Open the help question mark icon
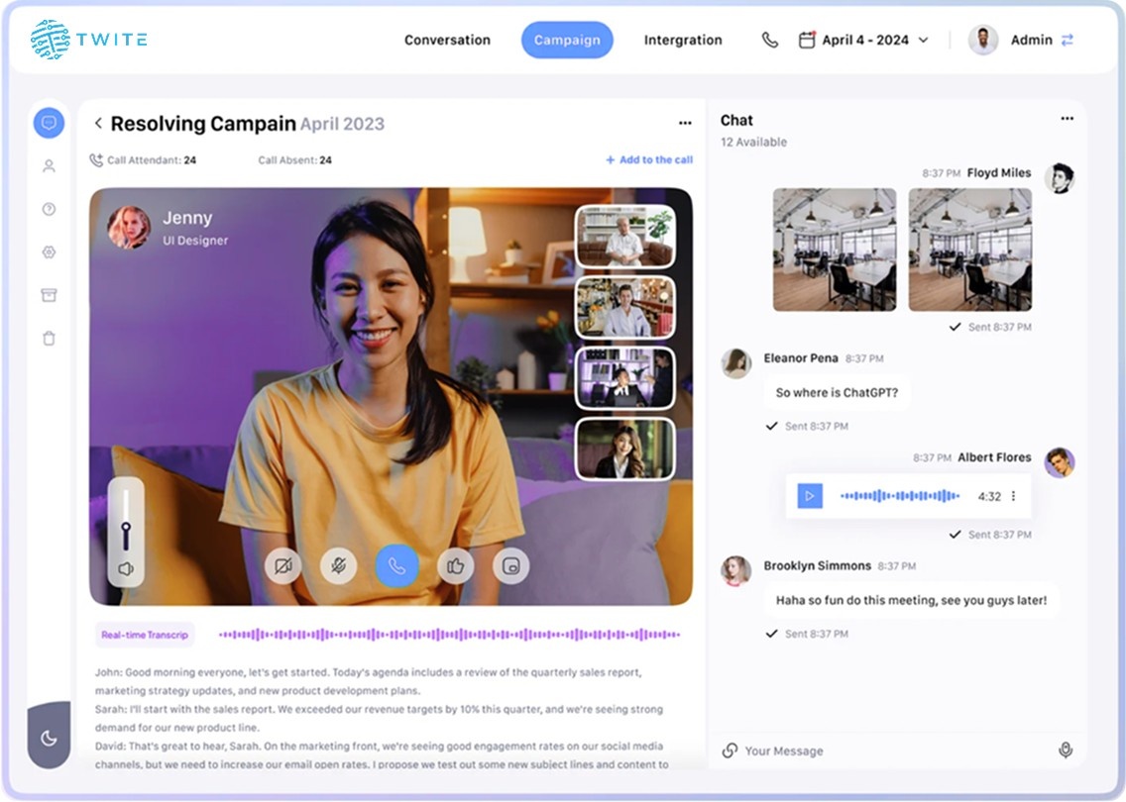1126x802 pixels. 49,209
